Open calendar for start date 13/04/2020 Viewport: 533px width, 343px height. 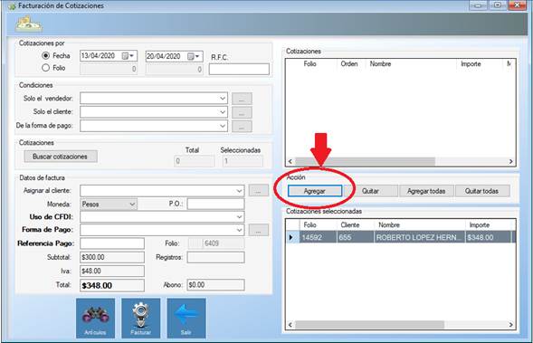coord(128,56)
